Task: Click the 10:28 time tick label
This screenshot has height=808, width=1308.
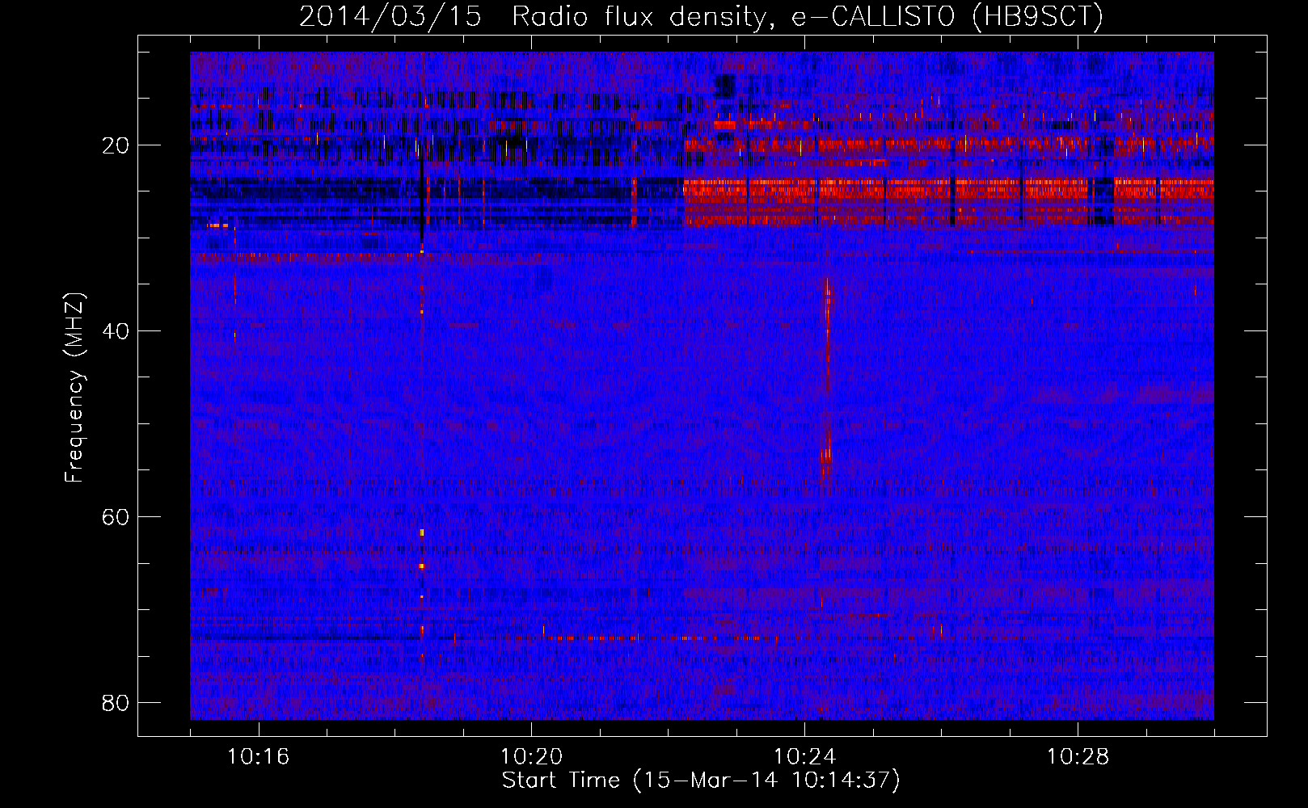Action: pyautogui.click(x=1078, y=757)
